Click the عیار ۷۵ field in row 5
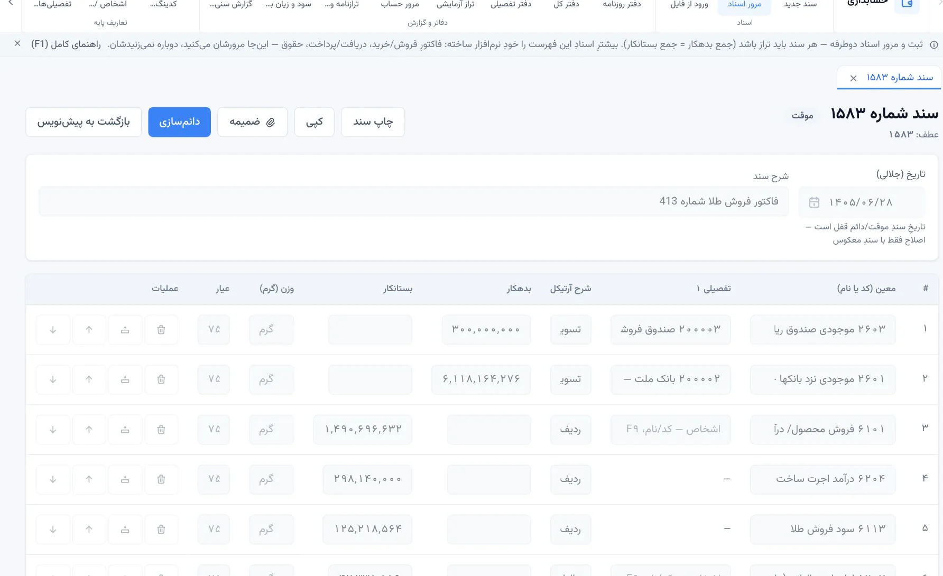 tap(214, 529)
